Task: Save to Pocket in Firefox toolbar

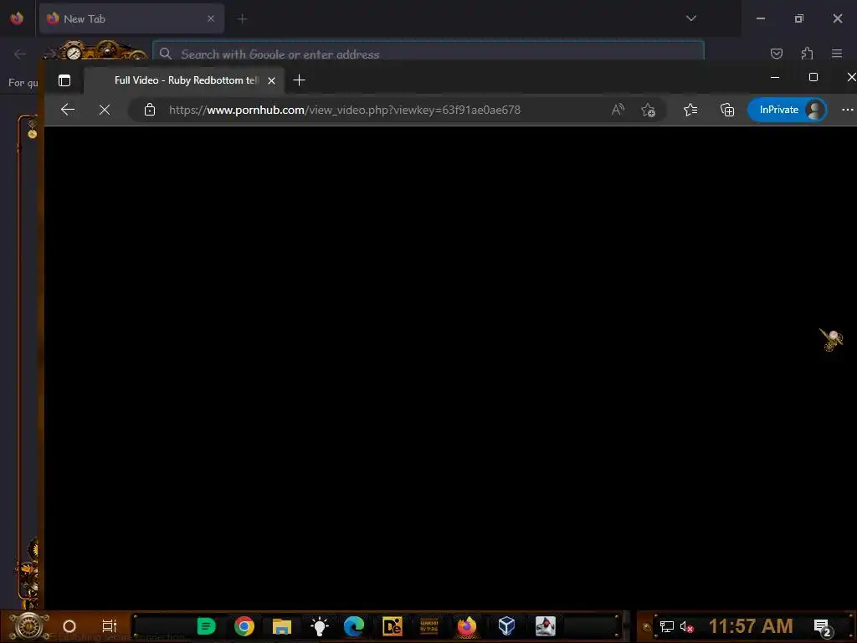Action: click(x=776, y=53)
